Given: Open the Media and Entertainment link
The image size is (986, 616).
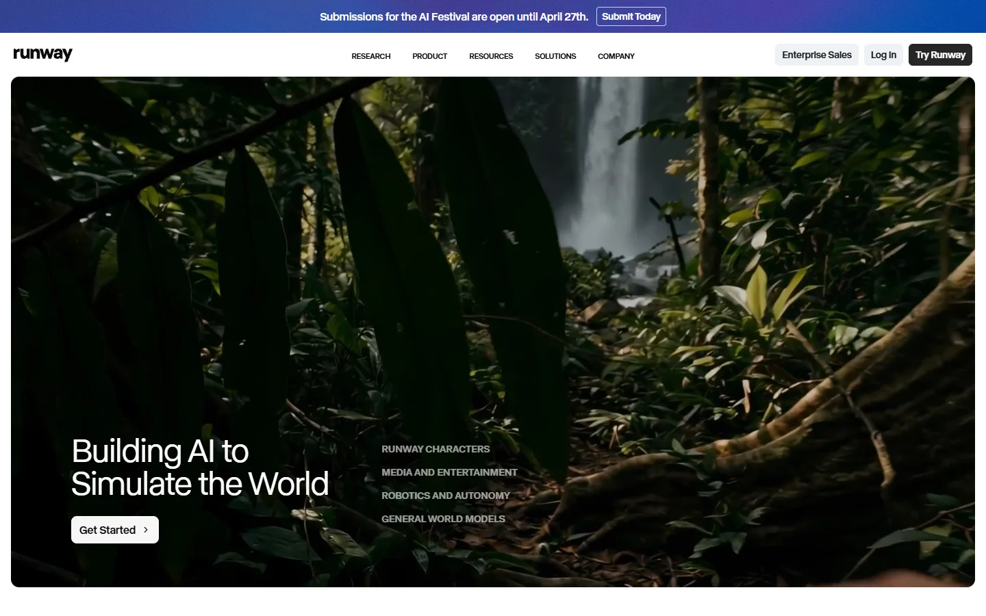Looking at the screenshot, I should click(x=449, y=472).
